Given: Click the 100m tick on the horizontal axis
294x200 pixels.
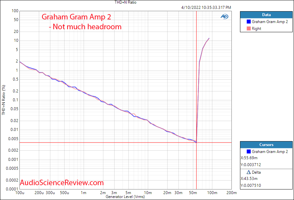Looking at the screenshot, I should click(x=212, y=193).
